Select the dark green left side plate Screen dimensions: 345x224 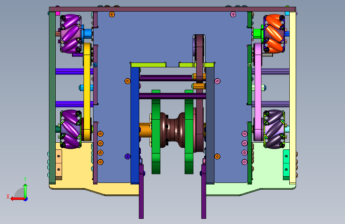click(53, 98)
